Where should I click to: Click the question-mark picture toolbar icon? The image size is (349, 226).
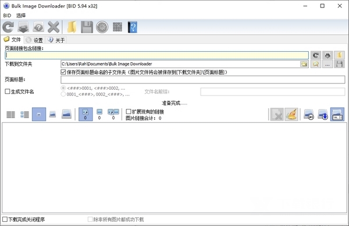(38, 27)
